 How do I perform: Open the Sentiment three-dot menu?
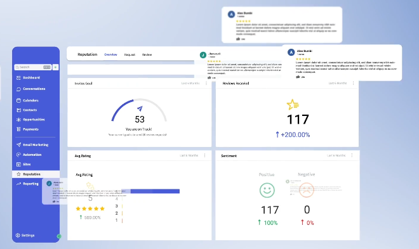tap(352, 155)
